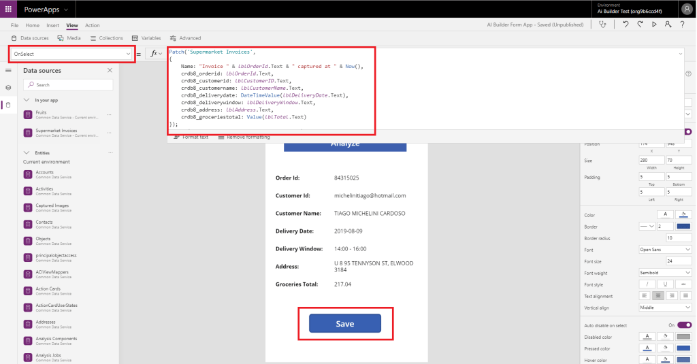Open the Insert menu tab
Screen dimensions: 697x364
[52, 25]
